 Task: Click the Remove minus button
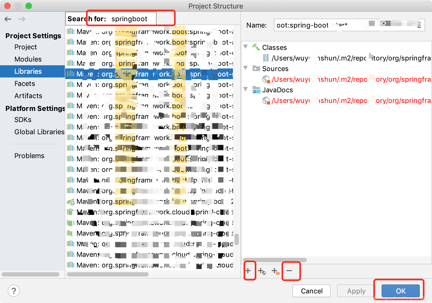(x=289, y=271)
